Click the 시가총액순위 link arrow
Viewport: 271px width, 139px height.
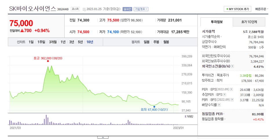[221, 37]
